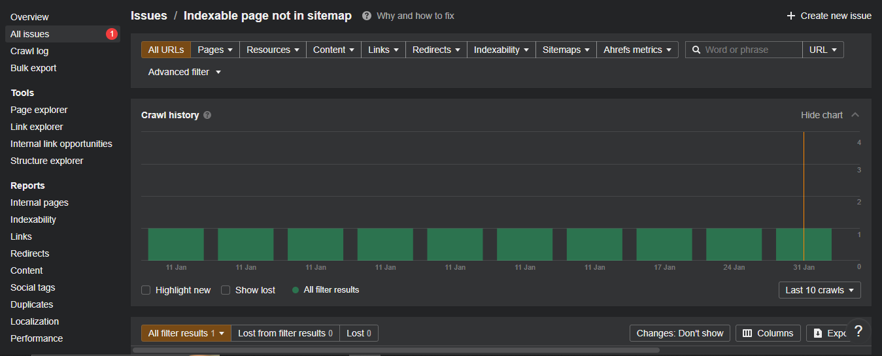The height and width of the screenshot is (356, 882).
Task: Open the Pages filter dropdown
Action: click(215, 50)
